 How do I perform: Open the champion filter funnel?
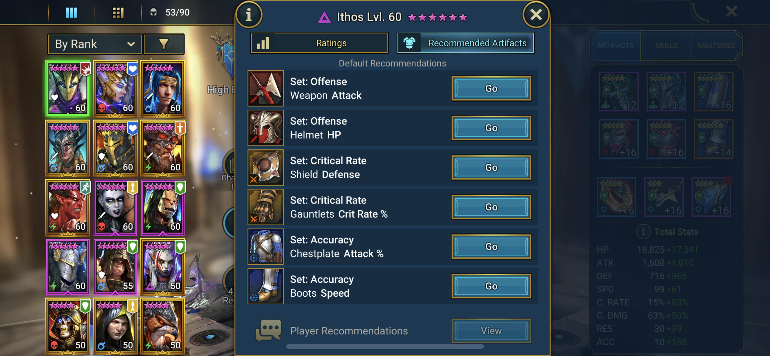164,44
